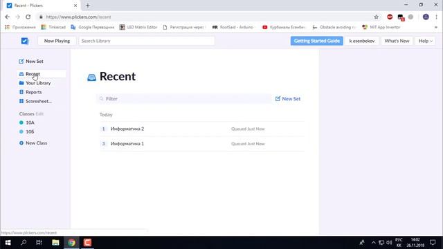Go back in the browser

pos(8,17)
